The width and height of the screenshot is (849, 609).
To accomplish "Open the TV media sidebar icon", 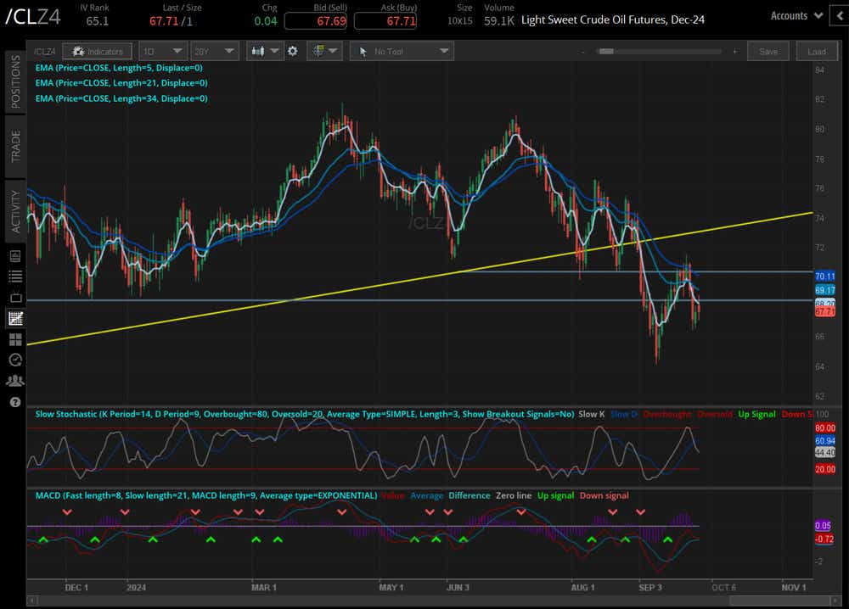I will (x=15, y=298).
